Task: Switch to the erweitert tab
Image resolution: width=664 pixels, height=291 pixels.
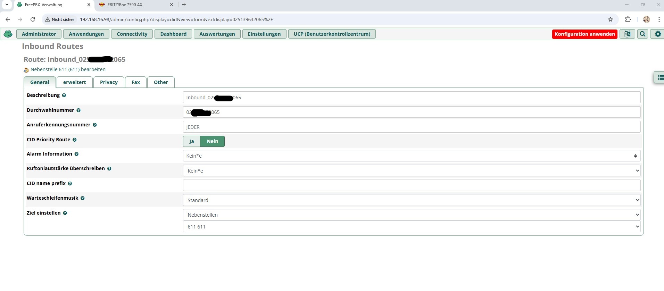Action: click(x=74, y=82)
